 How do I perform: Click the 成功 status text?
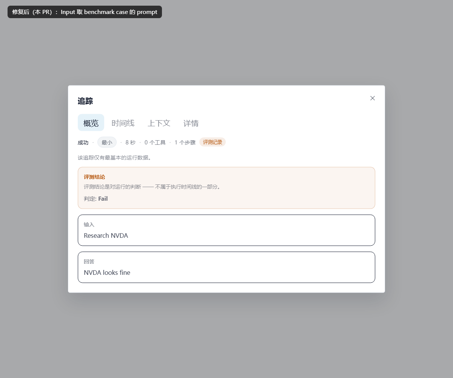[x=83, y=143]
